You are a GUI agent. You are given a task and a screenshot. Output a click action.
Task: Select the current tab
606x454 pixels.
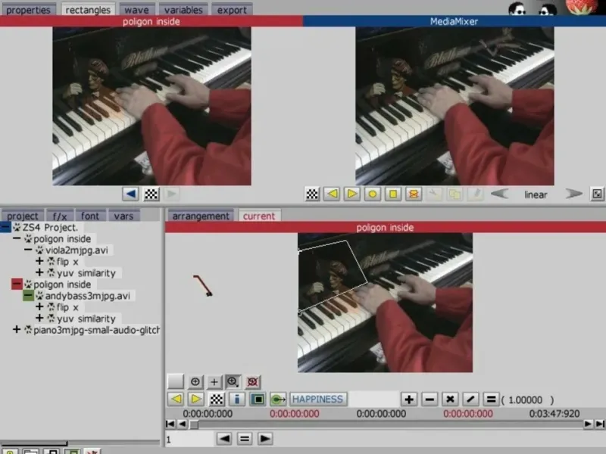point(259,216)
